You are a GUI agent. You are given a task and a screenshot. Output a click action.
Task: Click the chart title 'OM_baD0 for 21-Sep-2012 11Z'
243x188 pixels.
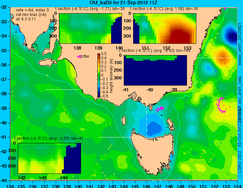coord(123,2)
